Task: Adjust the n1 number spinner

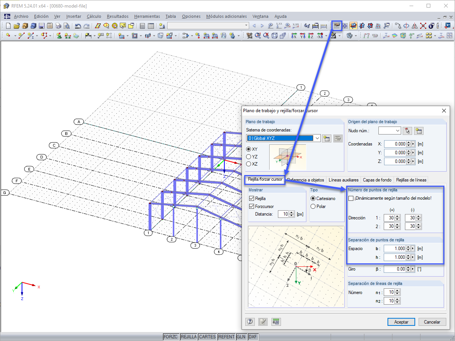Action: [397, 292]
